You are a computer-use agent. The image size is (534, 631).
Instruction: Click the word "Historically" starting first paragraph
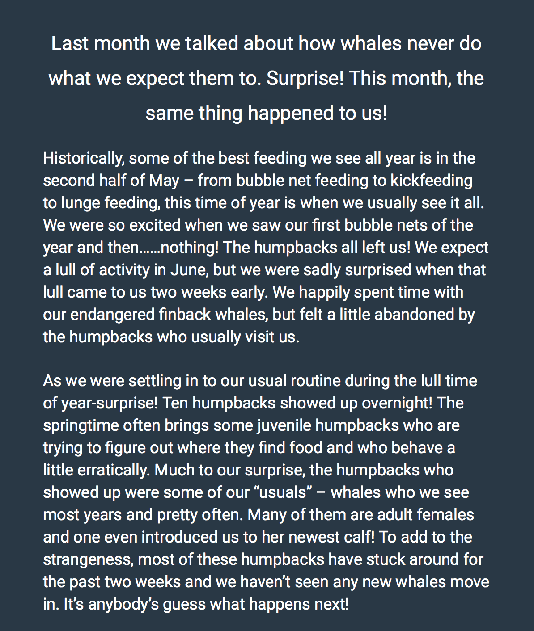tap(83, 158)
